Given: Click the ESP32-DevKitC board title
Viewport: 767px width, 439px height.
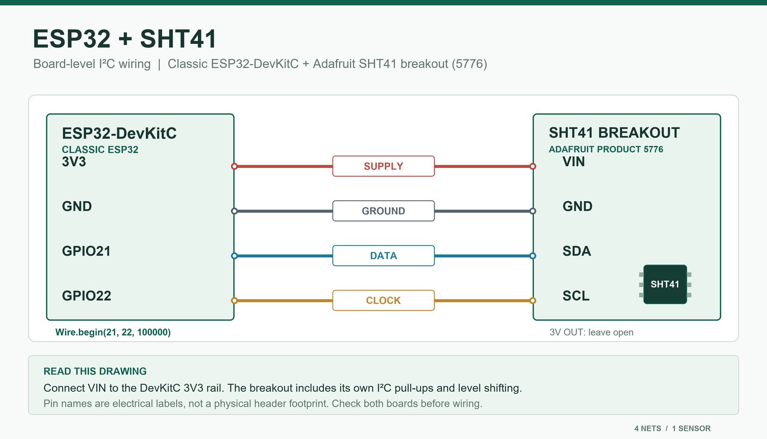Looking at the screenshot, I should (119, 133).
